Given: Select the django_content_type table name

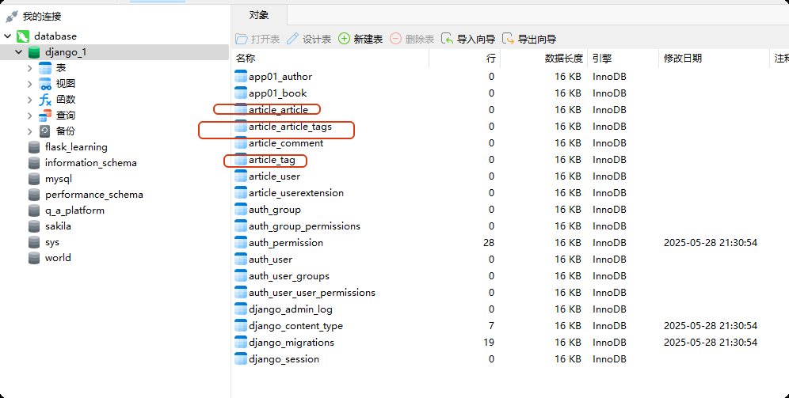Looking at the screenshot, I should 296,326.
